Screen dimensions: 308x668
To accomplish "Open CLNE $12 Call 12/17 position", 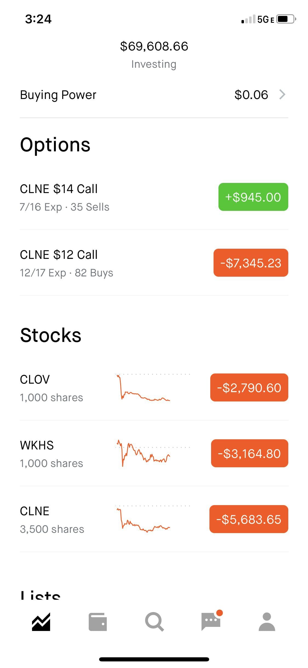I will (154, 263).
